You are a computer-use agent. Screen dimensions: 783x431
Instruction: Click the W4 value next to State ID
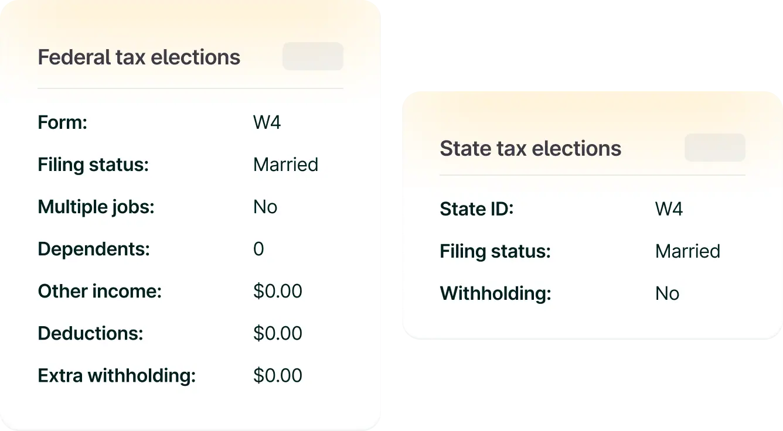coord(669,210)
